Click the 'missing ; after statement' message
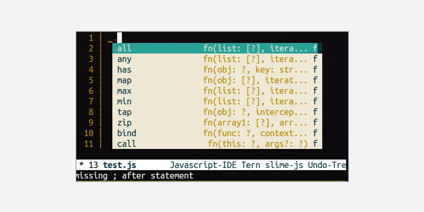 tap(135, 175)
